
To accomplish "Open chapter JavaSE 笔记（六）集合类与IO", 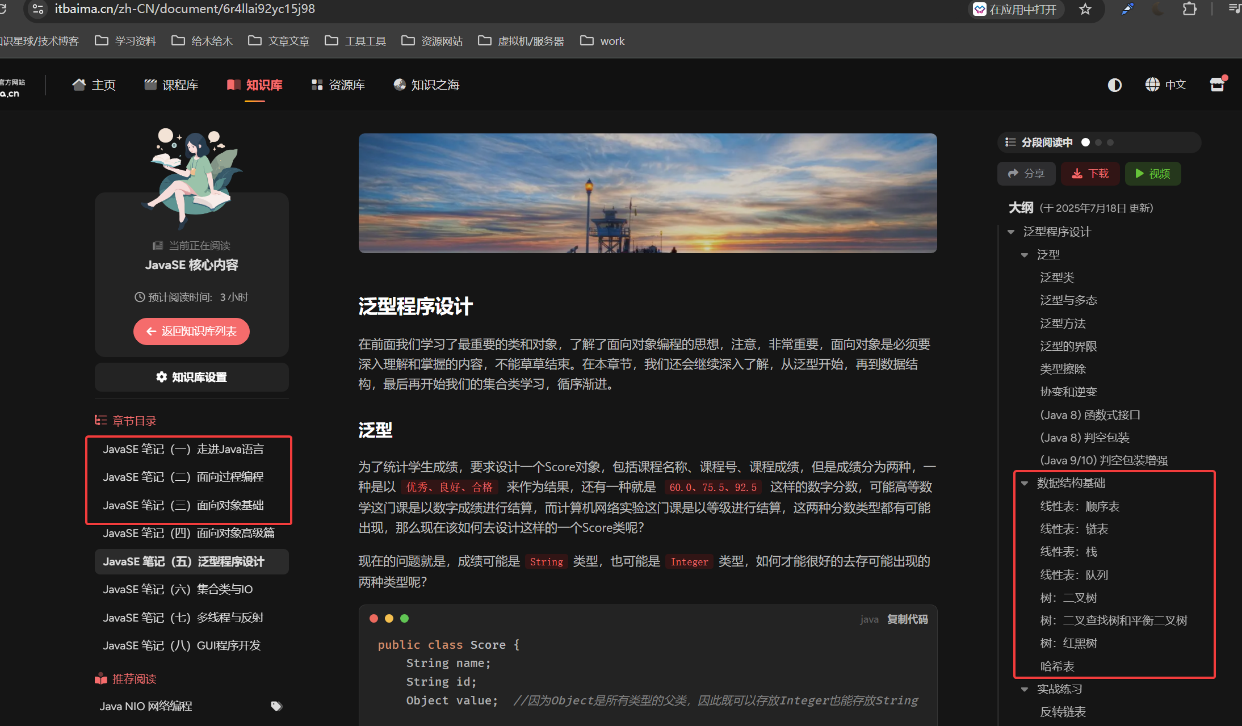I will coord(178,589).
